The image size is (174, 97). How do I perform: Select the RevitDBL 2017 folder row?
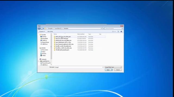point(79,48)
